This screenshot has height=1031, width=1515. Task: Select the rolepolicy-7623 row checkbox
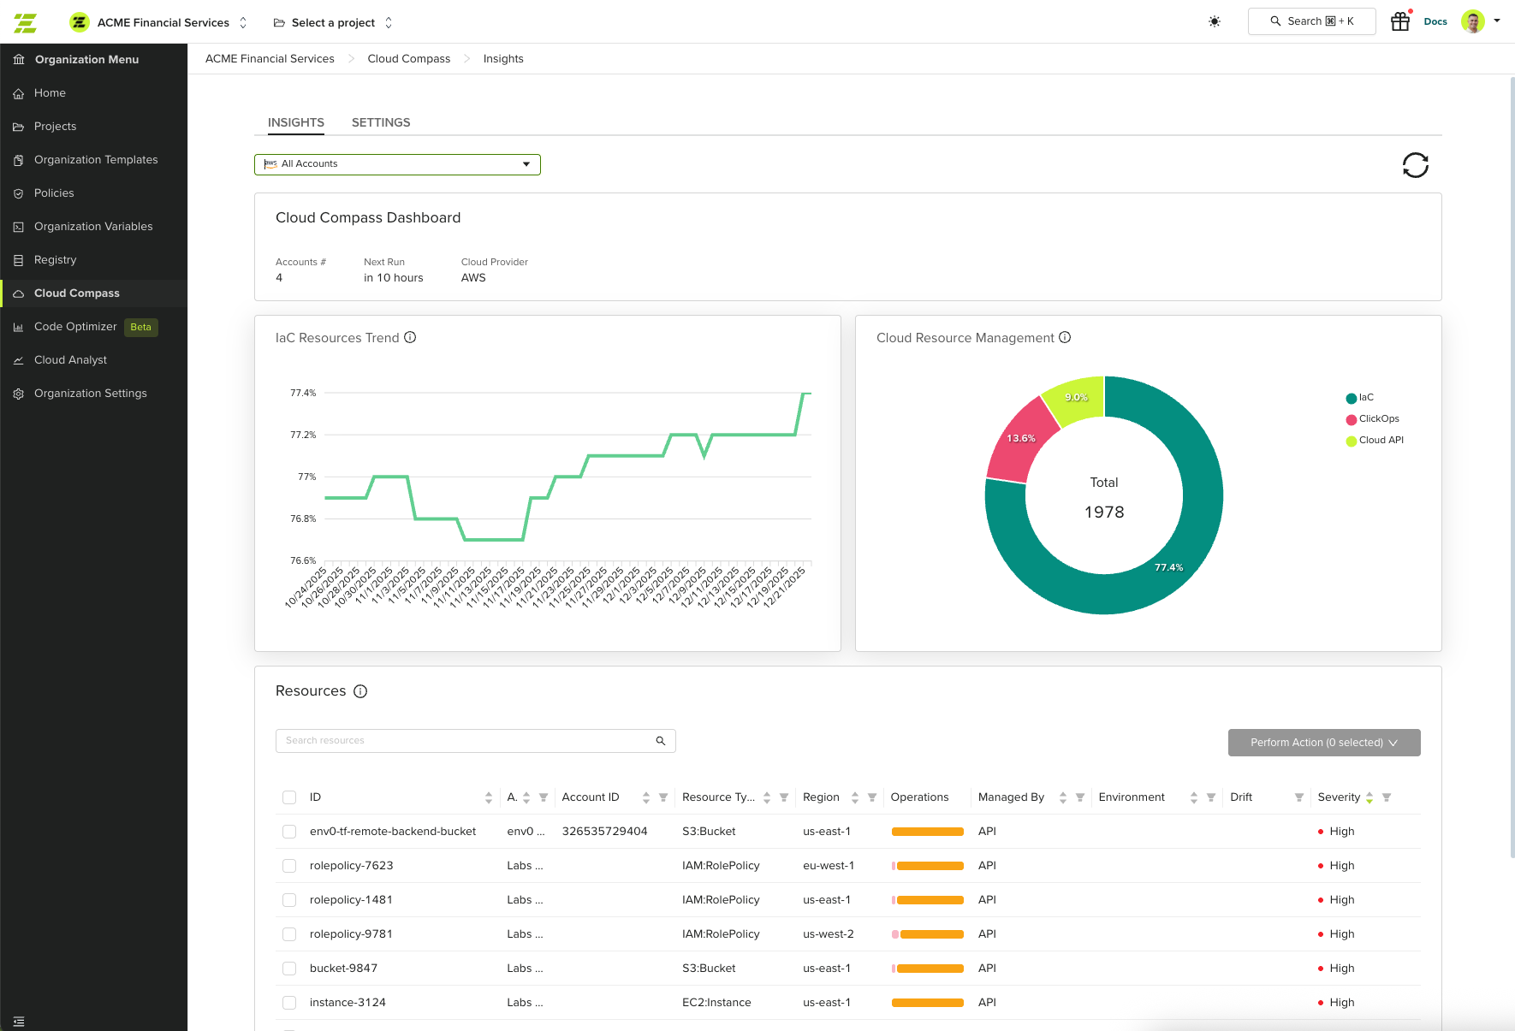pos(289,866)
